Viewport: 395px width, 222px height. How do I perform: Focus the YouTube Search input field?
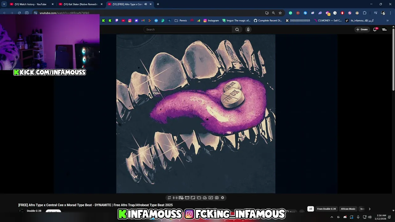point(188,30)
